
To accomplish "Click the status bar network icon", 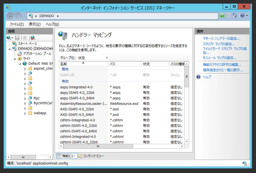I will click(245, 163).
